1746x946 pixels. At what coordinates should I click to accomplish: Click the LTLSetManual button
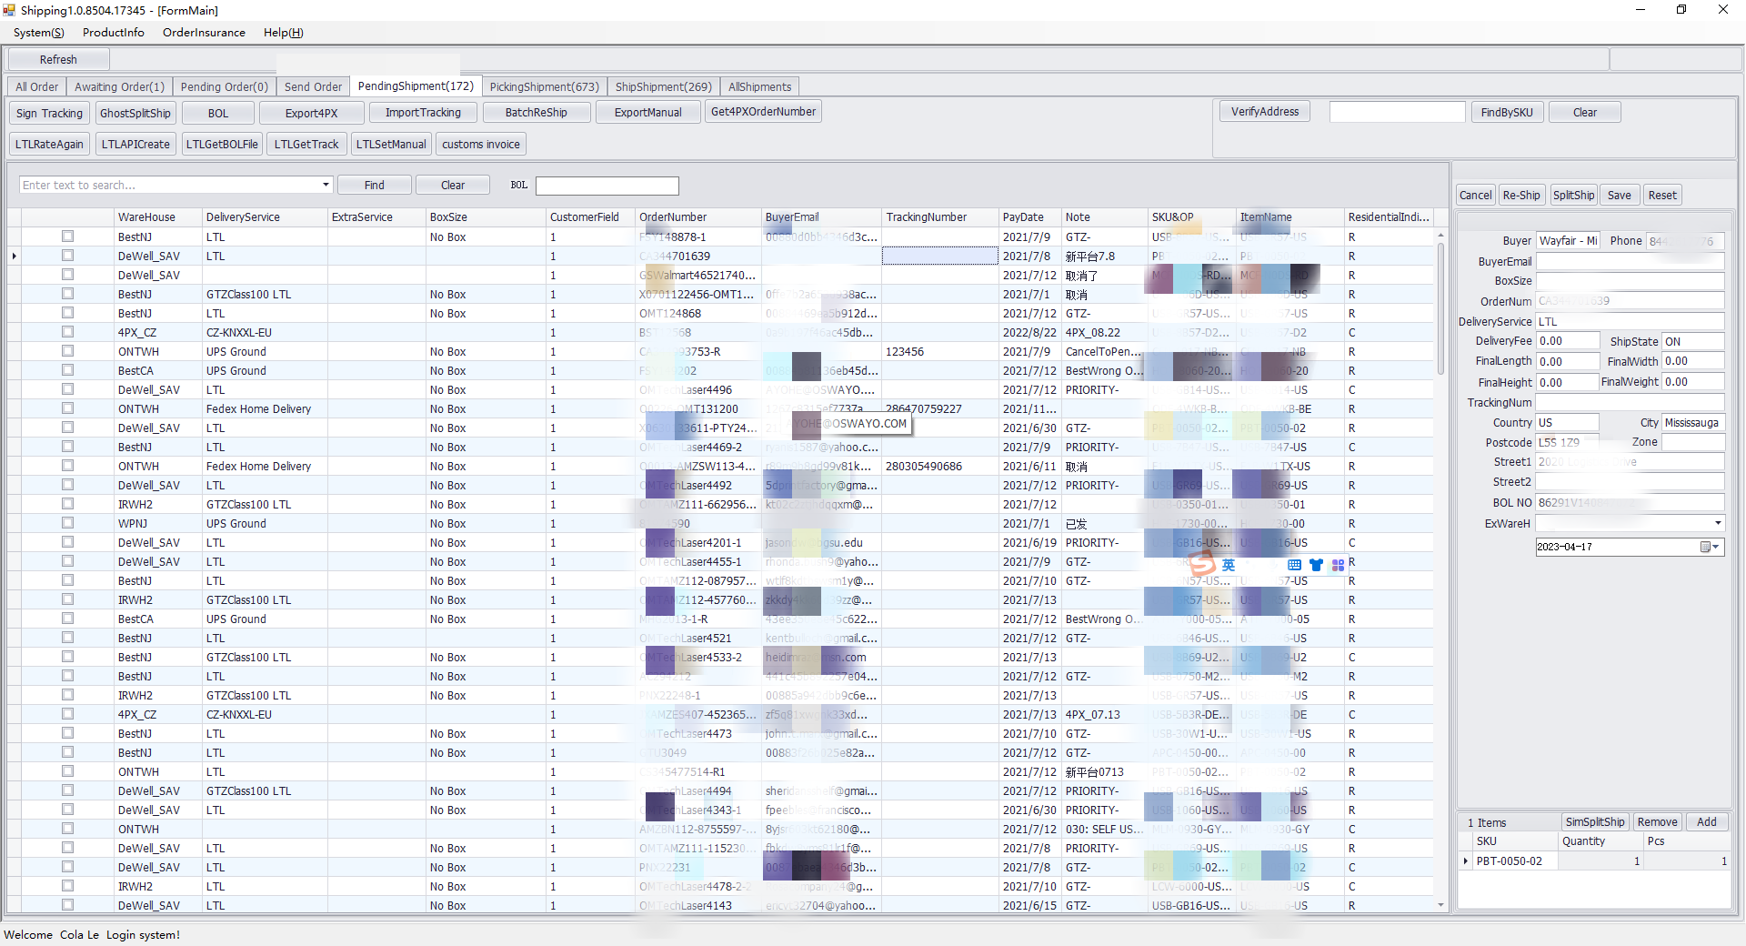tap(391, 145)
